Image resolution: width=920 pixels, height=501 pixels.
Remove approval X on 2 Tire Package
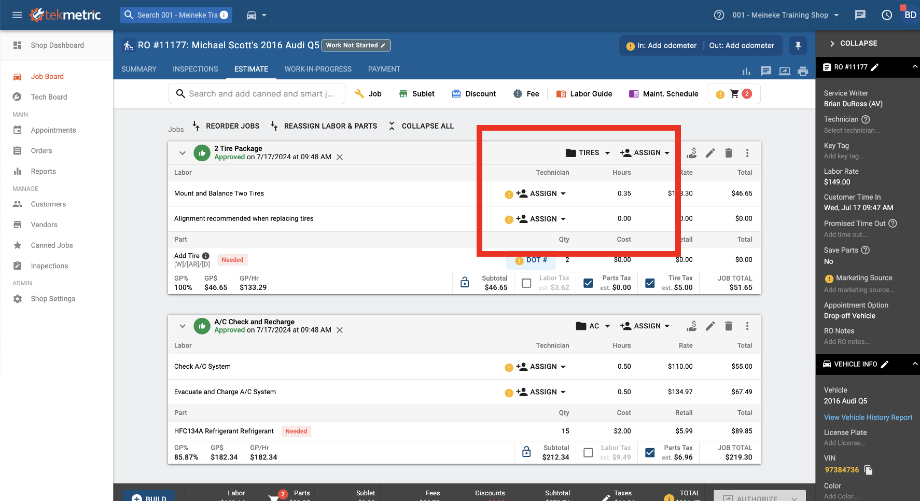tap(340, 157)
